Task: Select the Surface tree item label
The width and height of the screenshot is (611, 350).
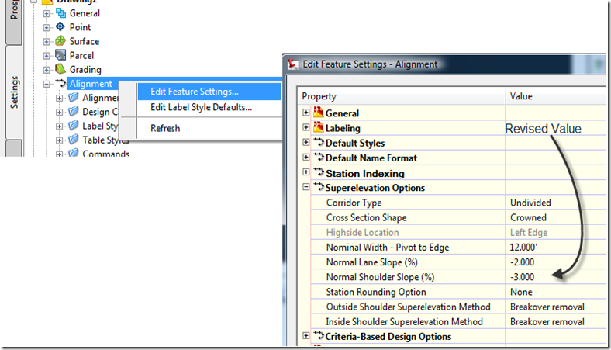Action: 85,41
